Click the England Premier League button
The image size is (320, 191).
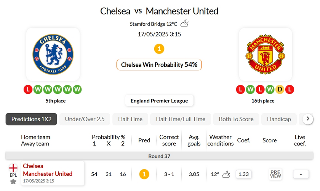pyautogui.click(x=159, y=101)
